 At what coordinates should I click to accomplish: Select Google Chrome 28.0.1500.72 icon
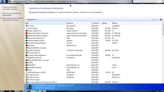pos(27,75)
